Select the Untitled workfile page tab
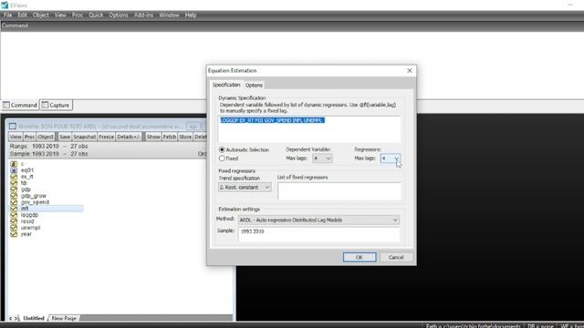 pos(34,318)
